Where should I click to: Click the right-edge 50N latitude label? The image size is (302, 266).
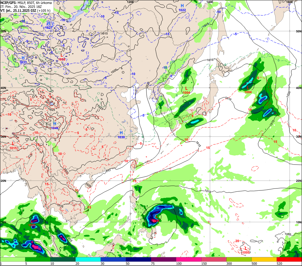[x=299, y=31]
